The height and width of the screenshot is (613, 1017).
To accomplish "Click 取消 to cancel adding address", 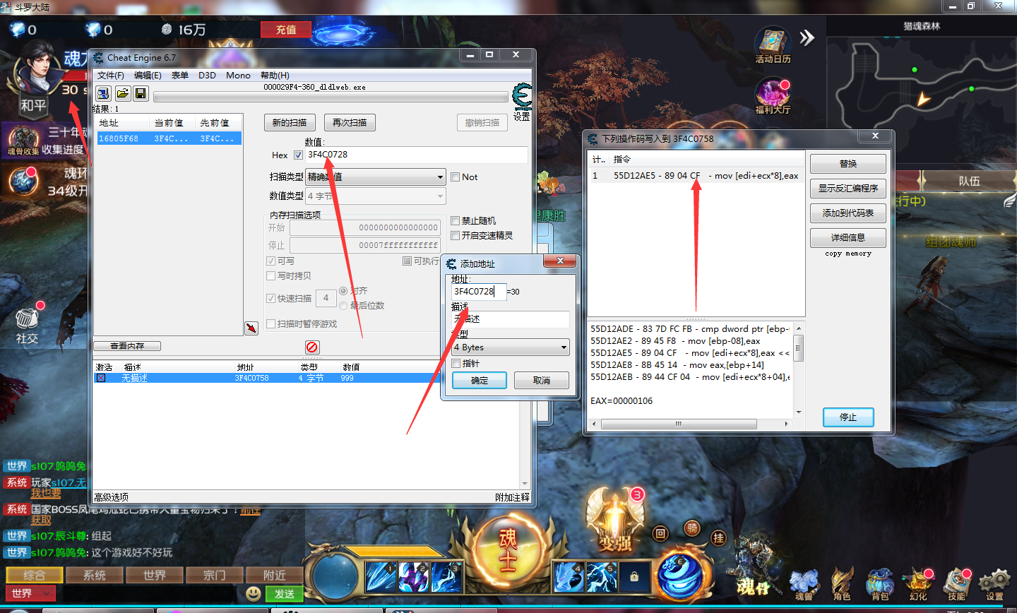I will point(542,381).
